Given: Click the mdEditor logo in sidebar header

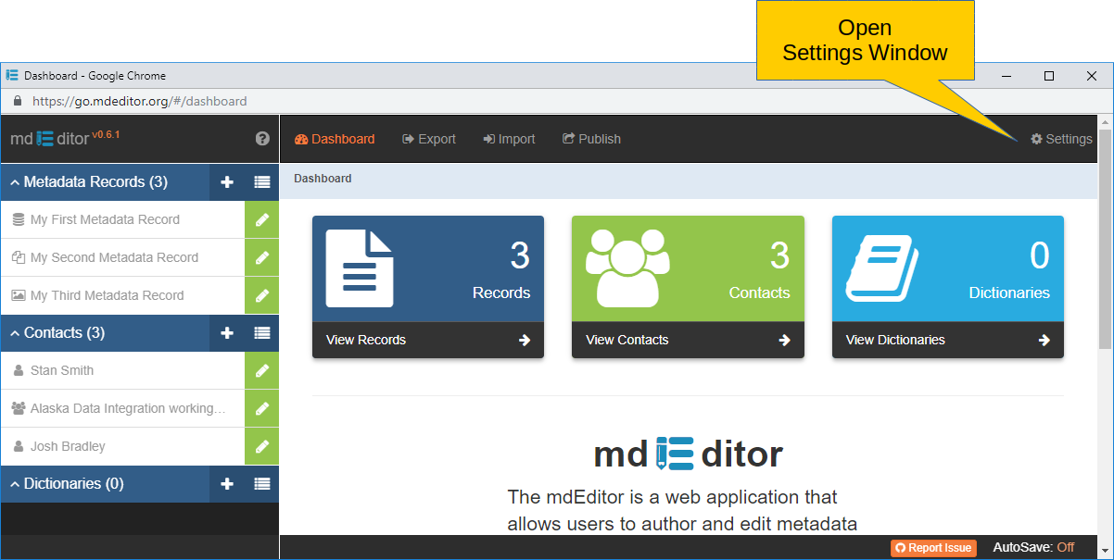Looking at the screenshot, I should (50, 139).
